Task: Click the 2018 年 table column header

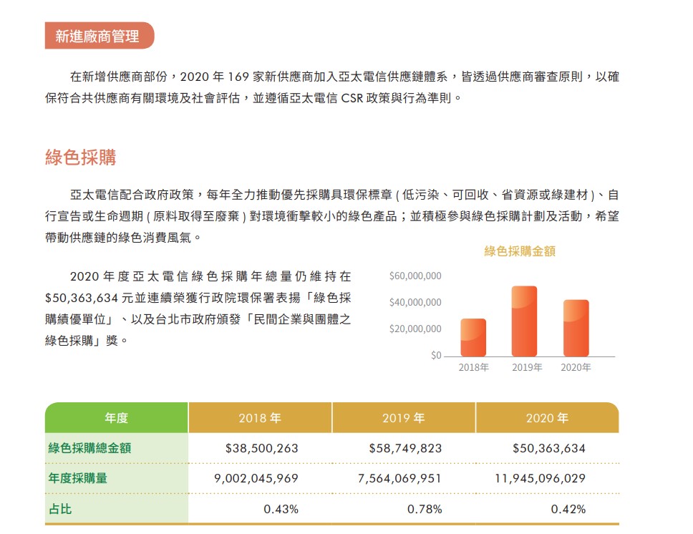Action: (260, 418)
